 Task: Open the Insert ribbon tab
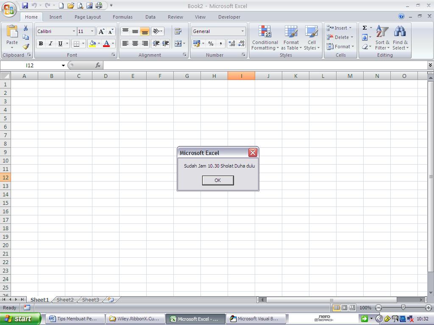point(56,17)
